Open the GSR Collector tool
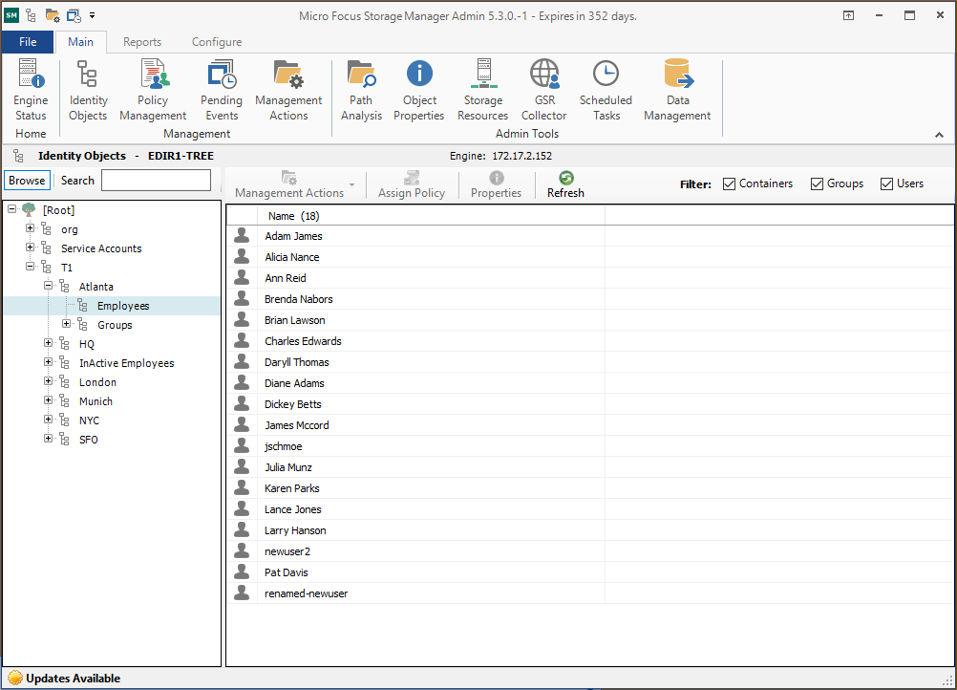 [544, 90]
